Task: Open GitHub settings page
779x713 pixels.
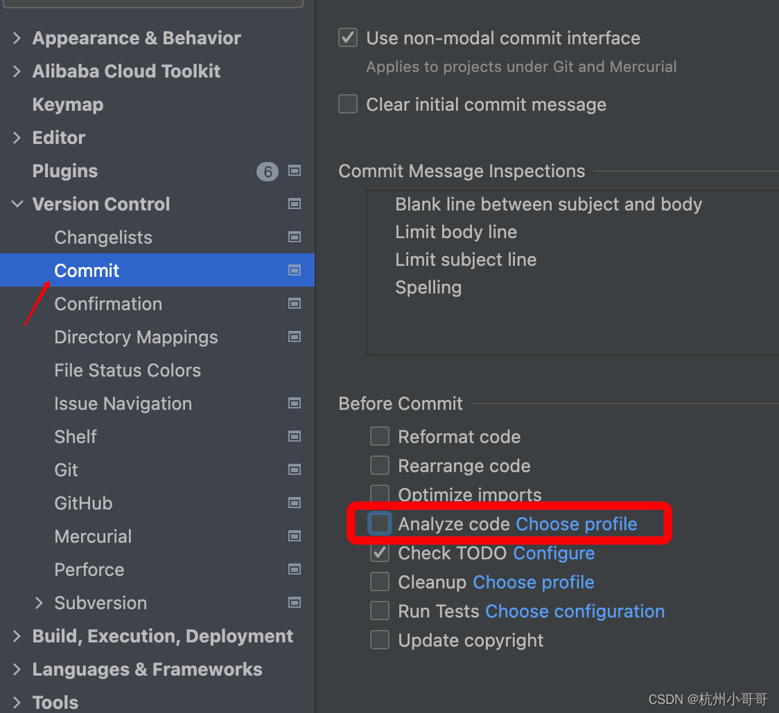Action: (x=83, y=503)
